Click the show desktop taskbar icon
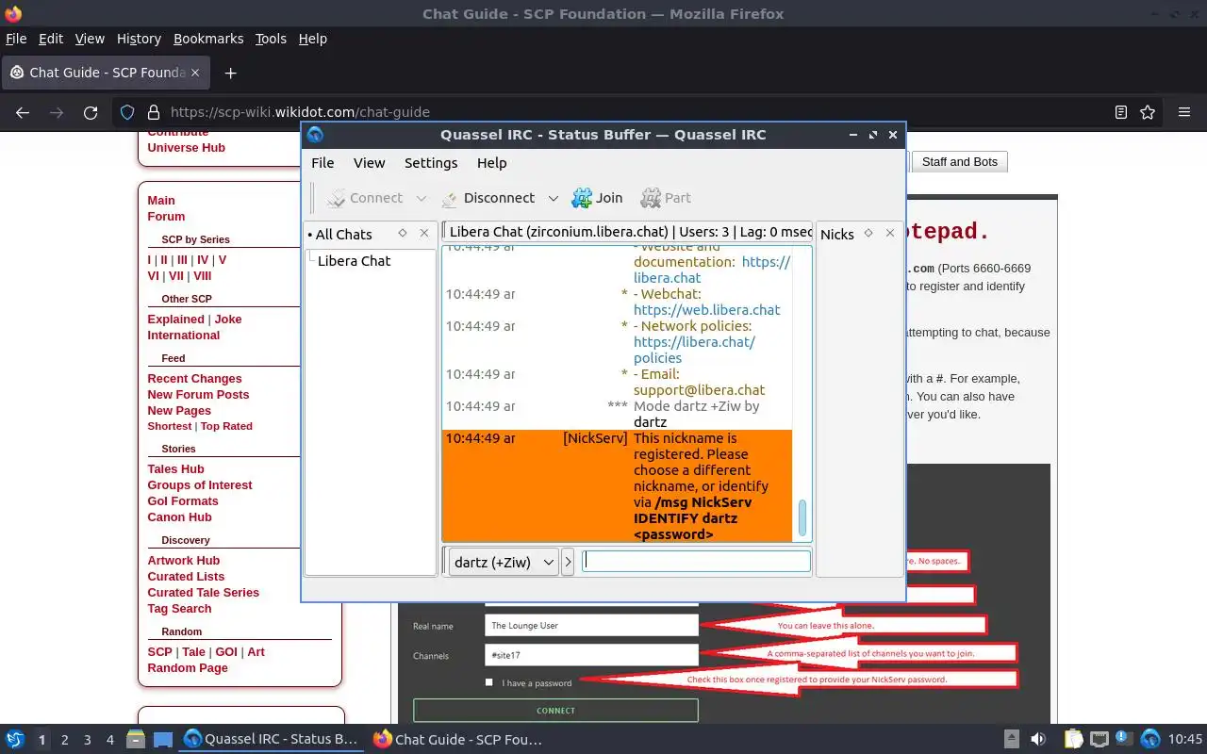Screen dimensions: 1207x754 tap(163, 740)
